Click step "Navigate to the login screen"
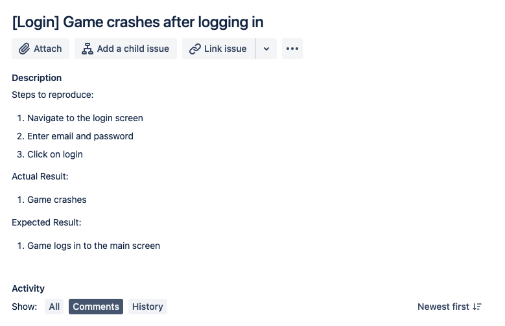Viewport: 505px width, 326px height. point(85,118)
